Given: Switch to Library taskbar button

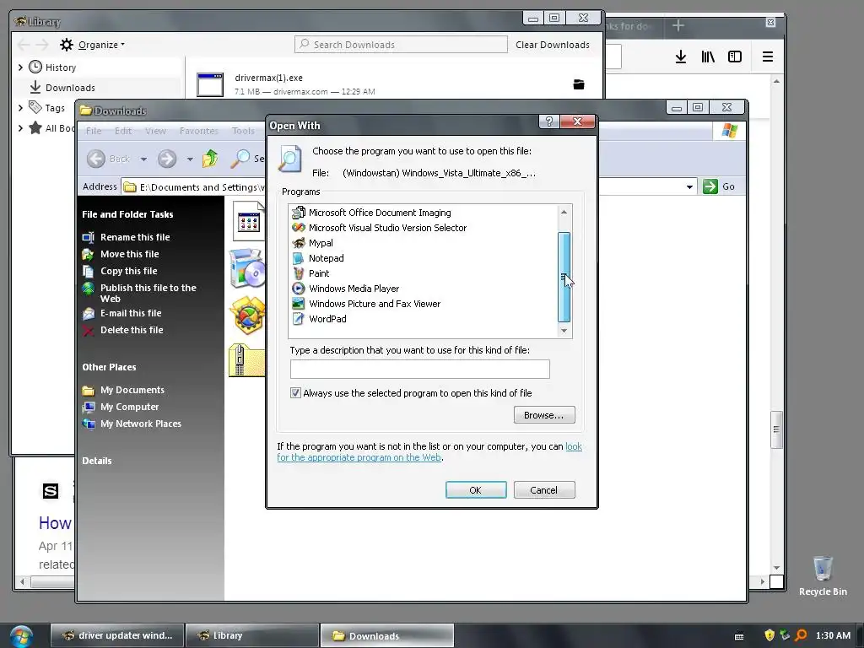Looking at the screenshot, I should pyautogui.click(x=252, y=635).
